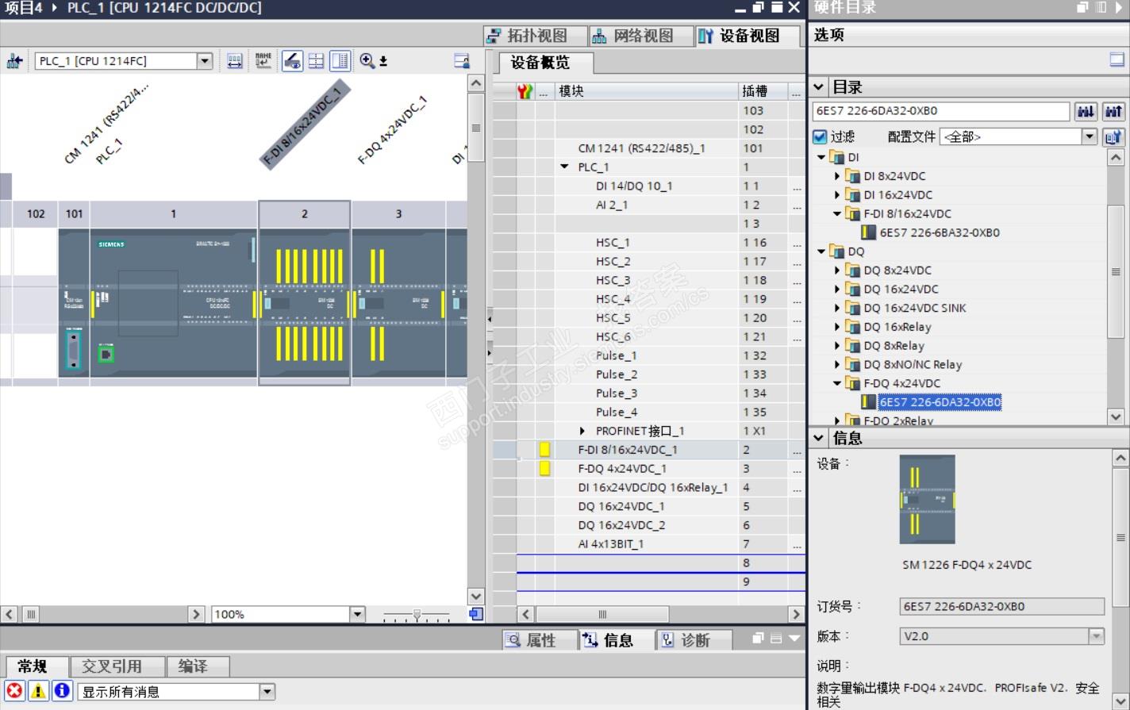This screenshot has width=1130, height=710.
Task: Toggle the device overview panel icon
Action: coord(340,61)
